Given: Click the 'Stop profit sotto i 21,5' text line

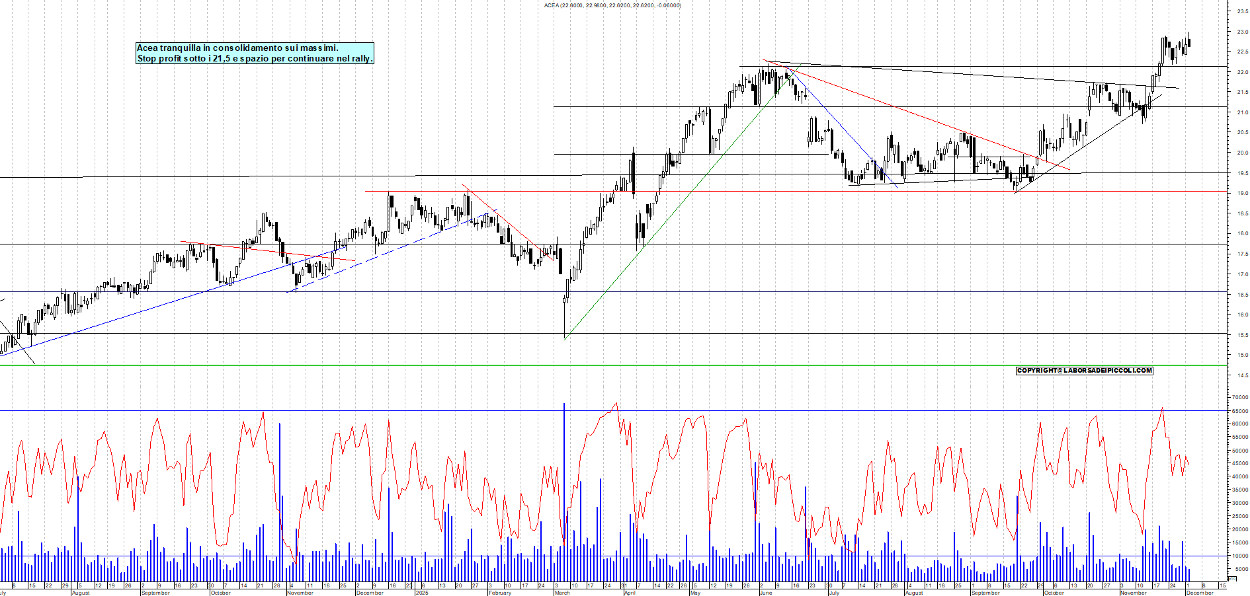Looking at the screenshot, I should [255, 58].
